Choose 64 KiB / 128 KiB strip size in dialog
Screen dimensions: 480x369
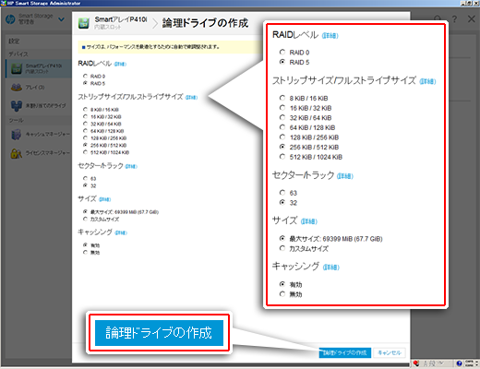[85, 130]
